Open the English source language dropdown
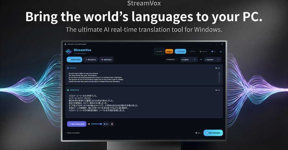The height and width of the screenshot is (150, 288). click(189, 59)
